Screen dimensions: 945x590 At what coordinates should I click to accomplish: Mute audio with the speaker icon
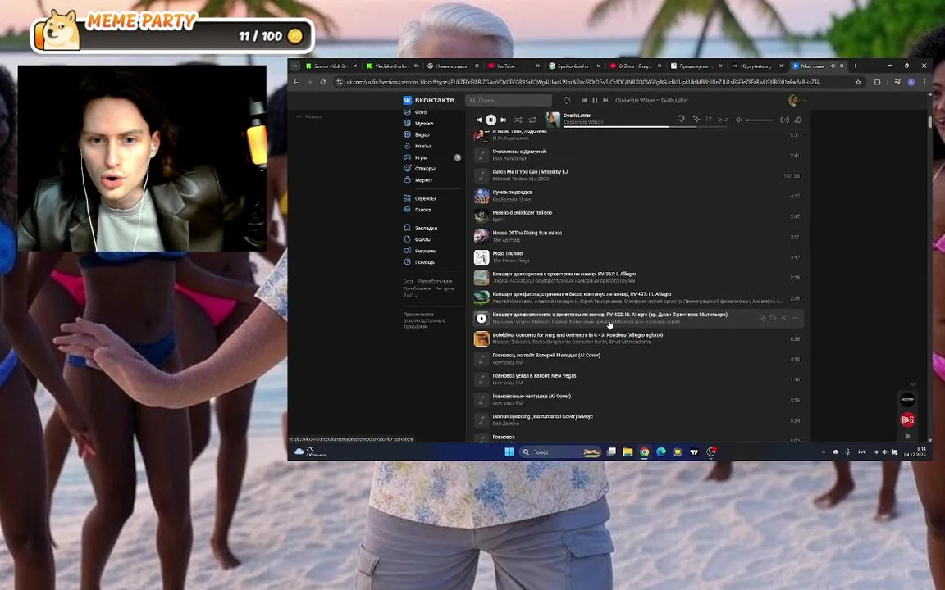tap(739, 120)
